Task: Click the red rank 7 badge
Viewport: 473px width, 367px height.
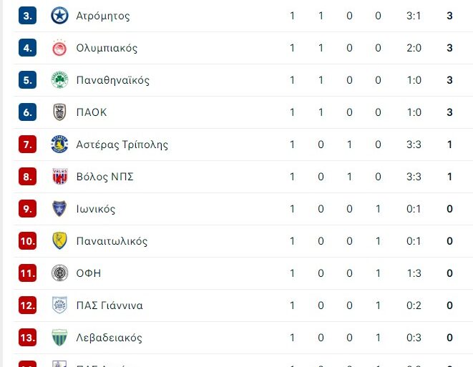Action: [27, 145]
